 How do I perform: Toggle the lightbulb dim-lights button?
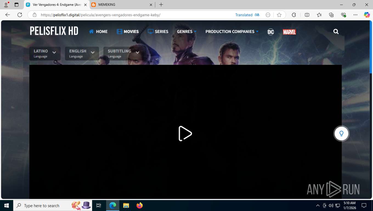[341, 134]
